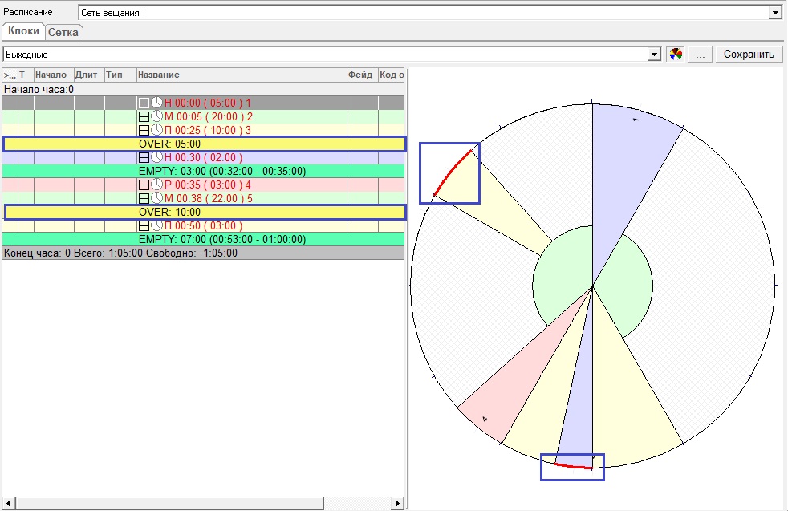Click the clock icon in row М 00:05

(x=156, y=116)
